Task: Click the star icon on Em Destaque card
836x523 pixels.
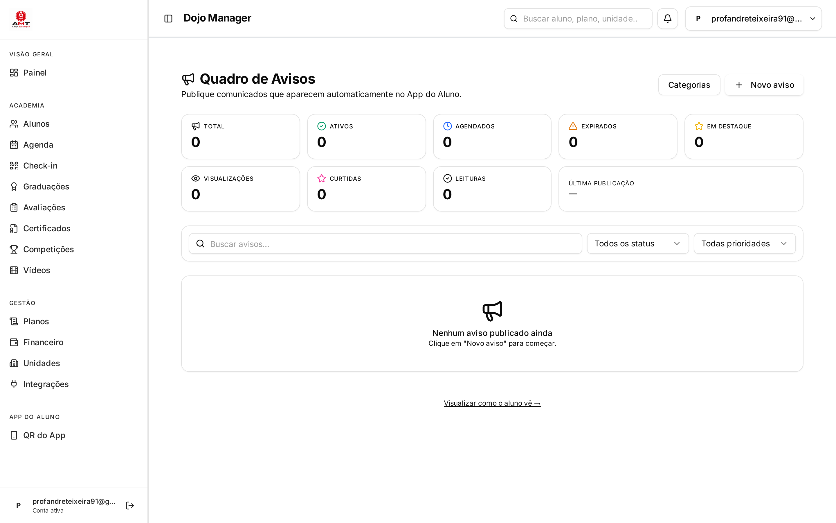Action: tap(699, 126)
